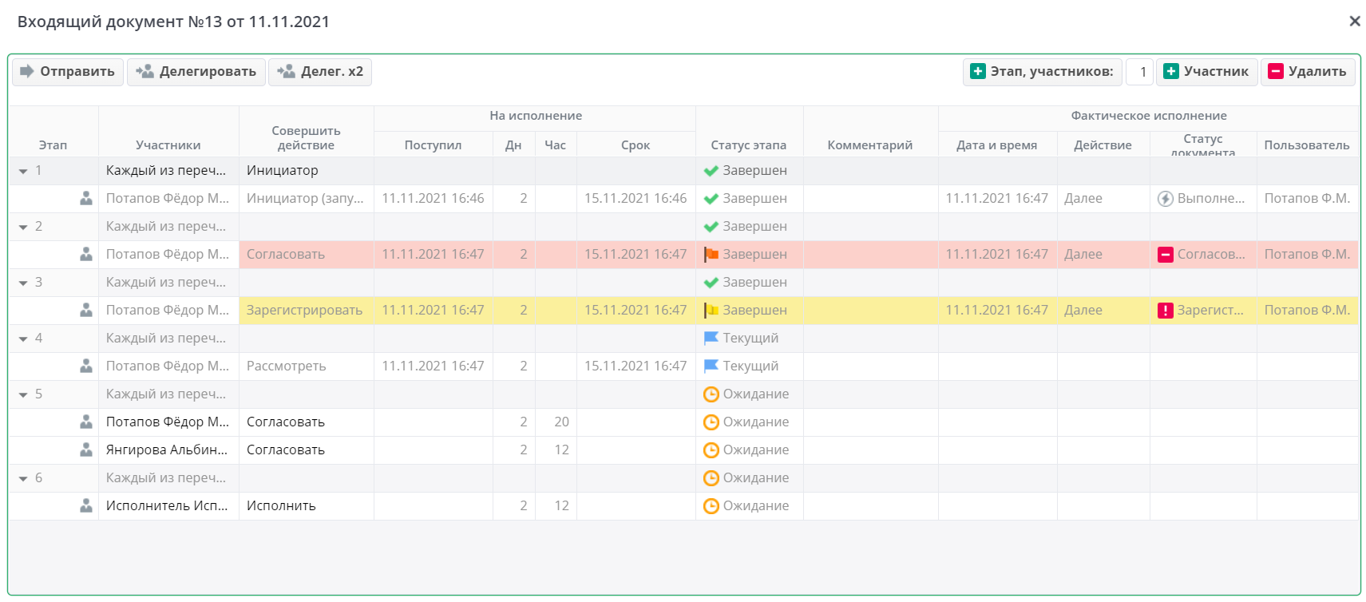Click the orange flag icon in stage 2 row
Image resolution: width=1366 pixels, height=602 pixels.
[711, 255]
